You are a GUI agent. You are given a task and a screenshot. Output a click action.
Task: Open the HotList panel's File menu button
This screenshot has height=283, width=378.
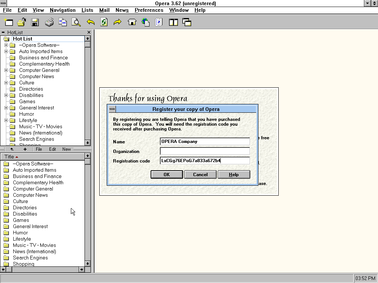pyautogui.click(x=39, y=149)
